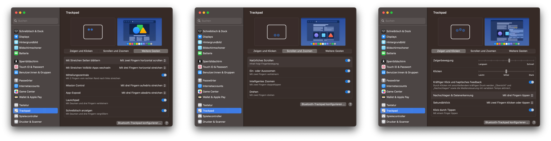Click Touch ID & Passwort icon in left window
The image size is (551, 141).
[x=16, y=67]
